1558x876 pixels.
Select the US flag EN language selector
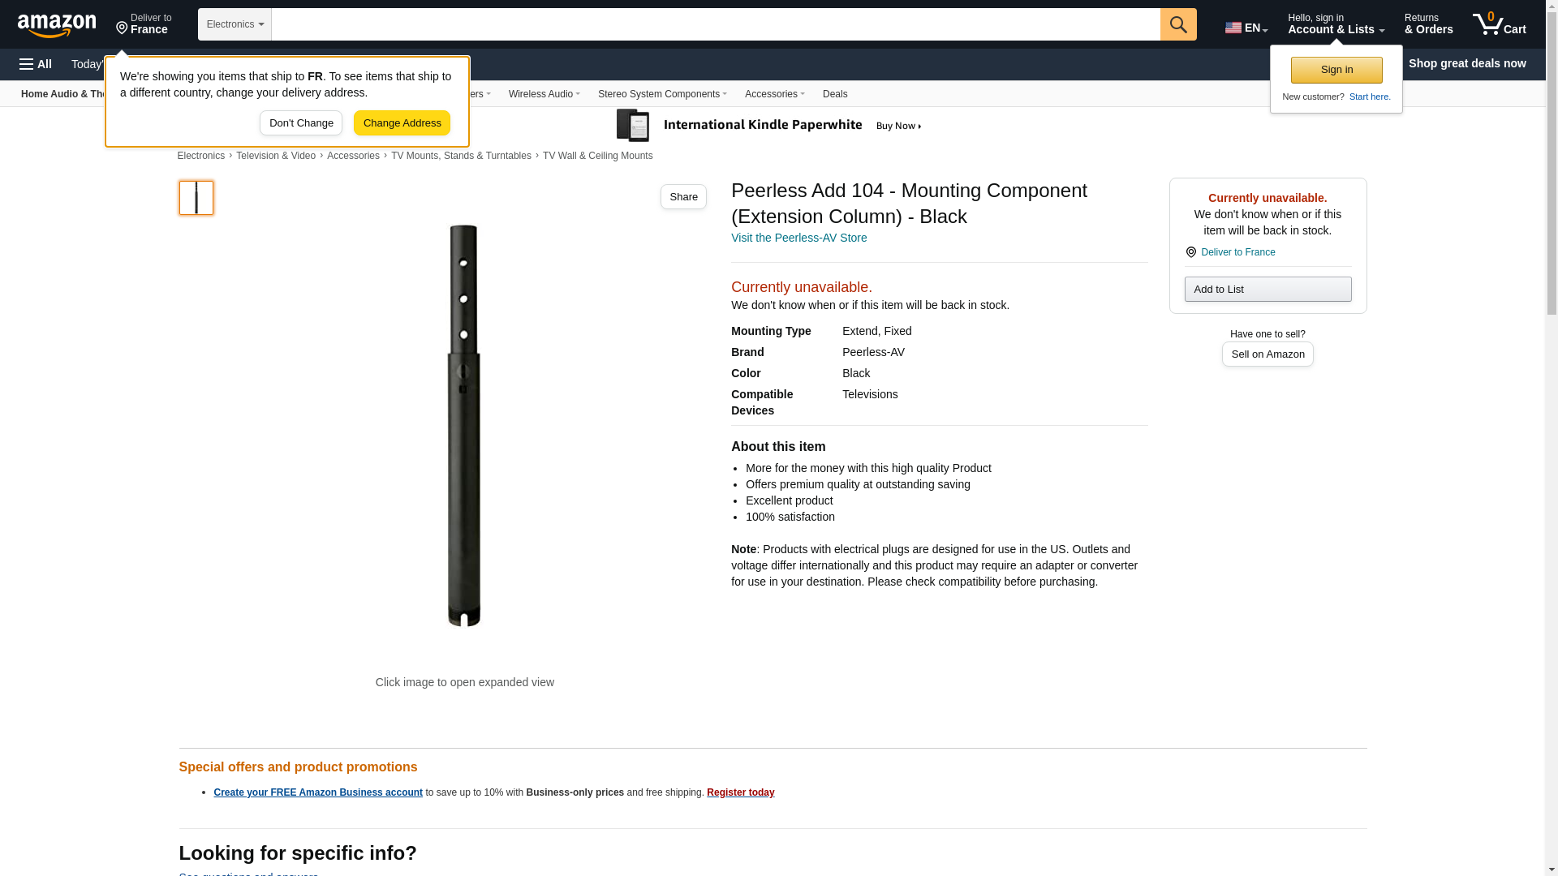point(1246,28)
